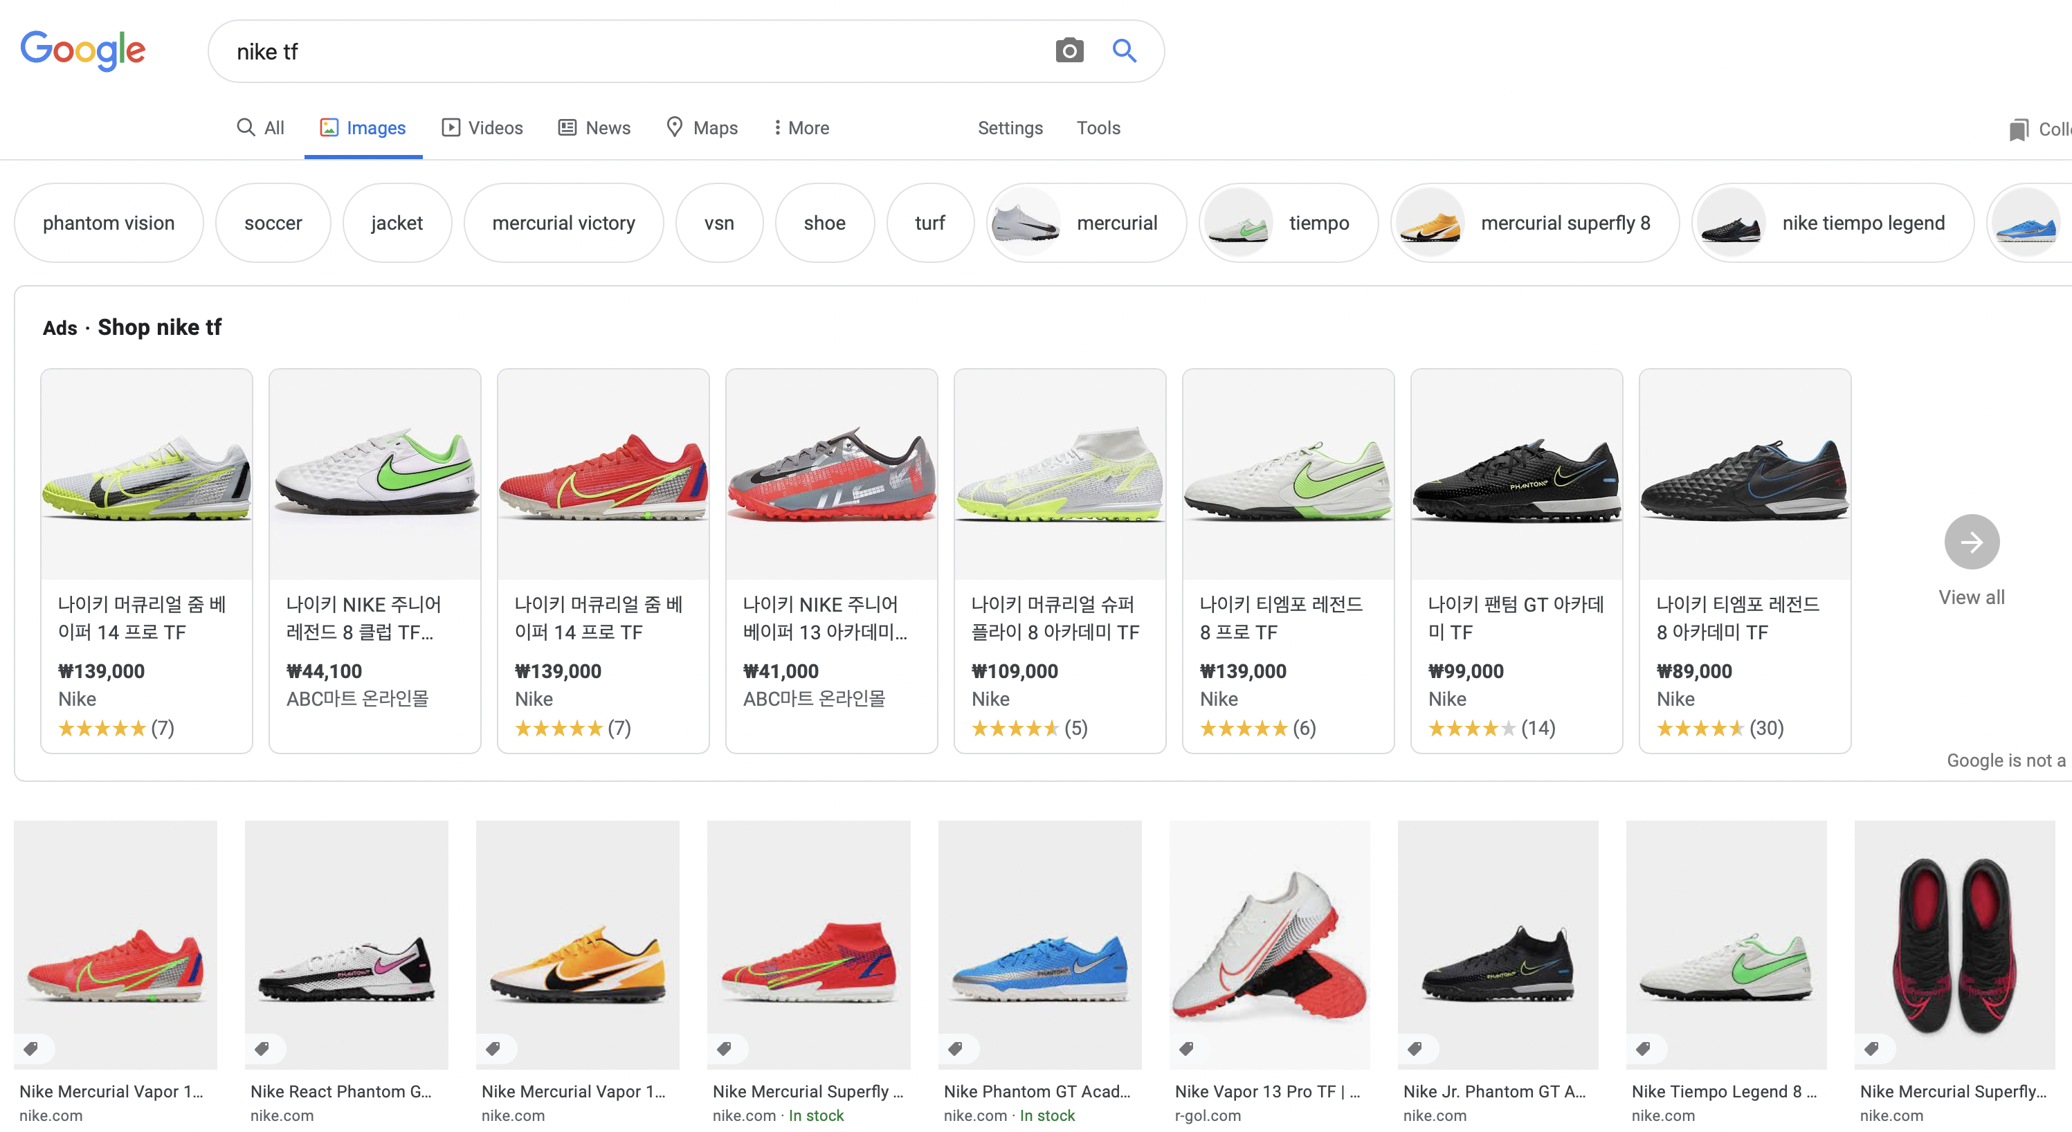Switch to the Videos tab

[482, 128]
